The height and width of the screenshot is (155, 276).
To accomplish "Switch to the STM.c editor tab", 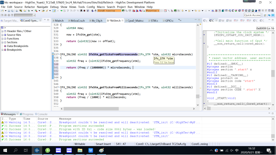I will [153, 21].
